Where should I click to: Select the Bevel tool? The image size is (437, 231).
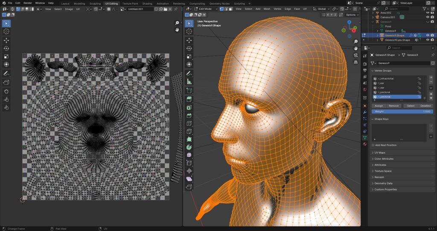tap(189, 115)
